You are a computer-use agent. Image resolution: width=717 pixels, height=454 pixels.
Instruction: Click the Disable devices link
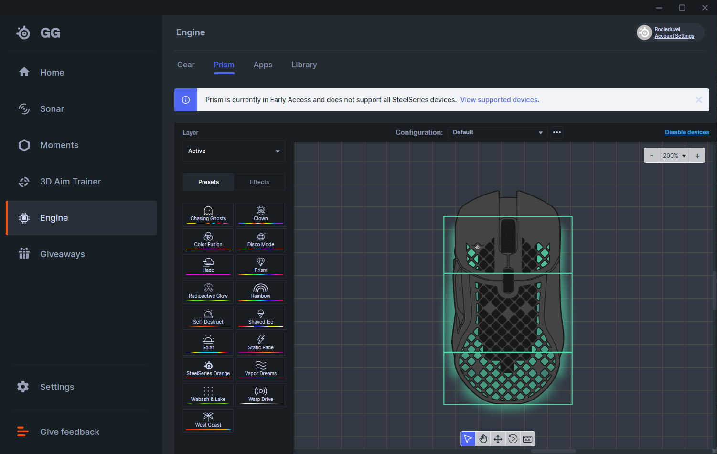click(x=687, y=132)
